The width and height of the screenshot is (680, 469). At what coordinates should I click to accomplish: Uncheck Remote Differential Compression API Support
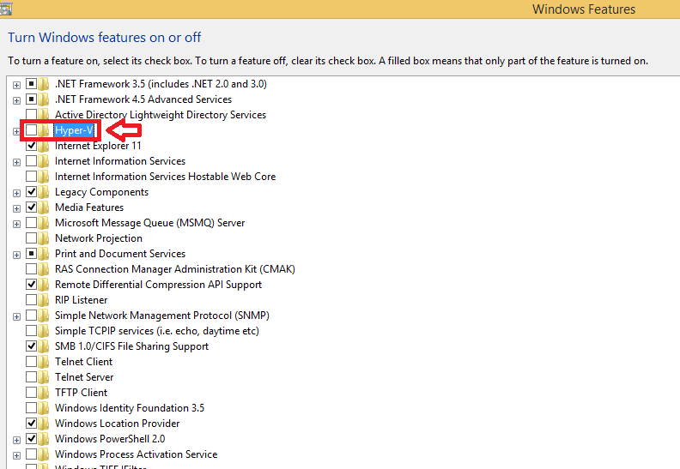click(x=31, y=284)
